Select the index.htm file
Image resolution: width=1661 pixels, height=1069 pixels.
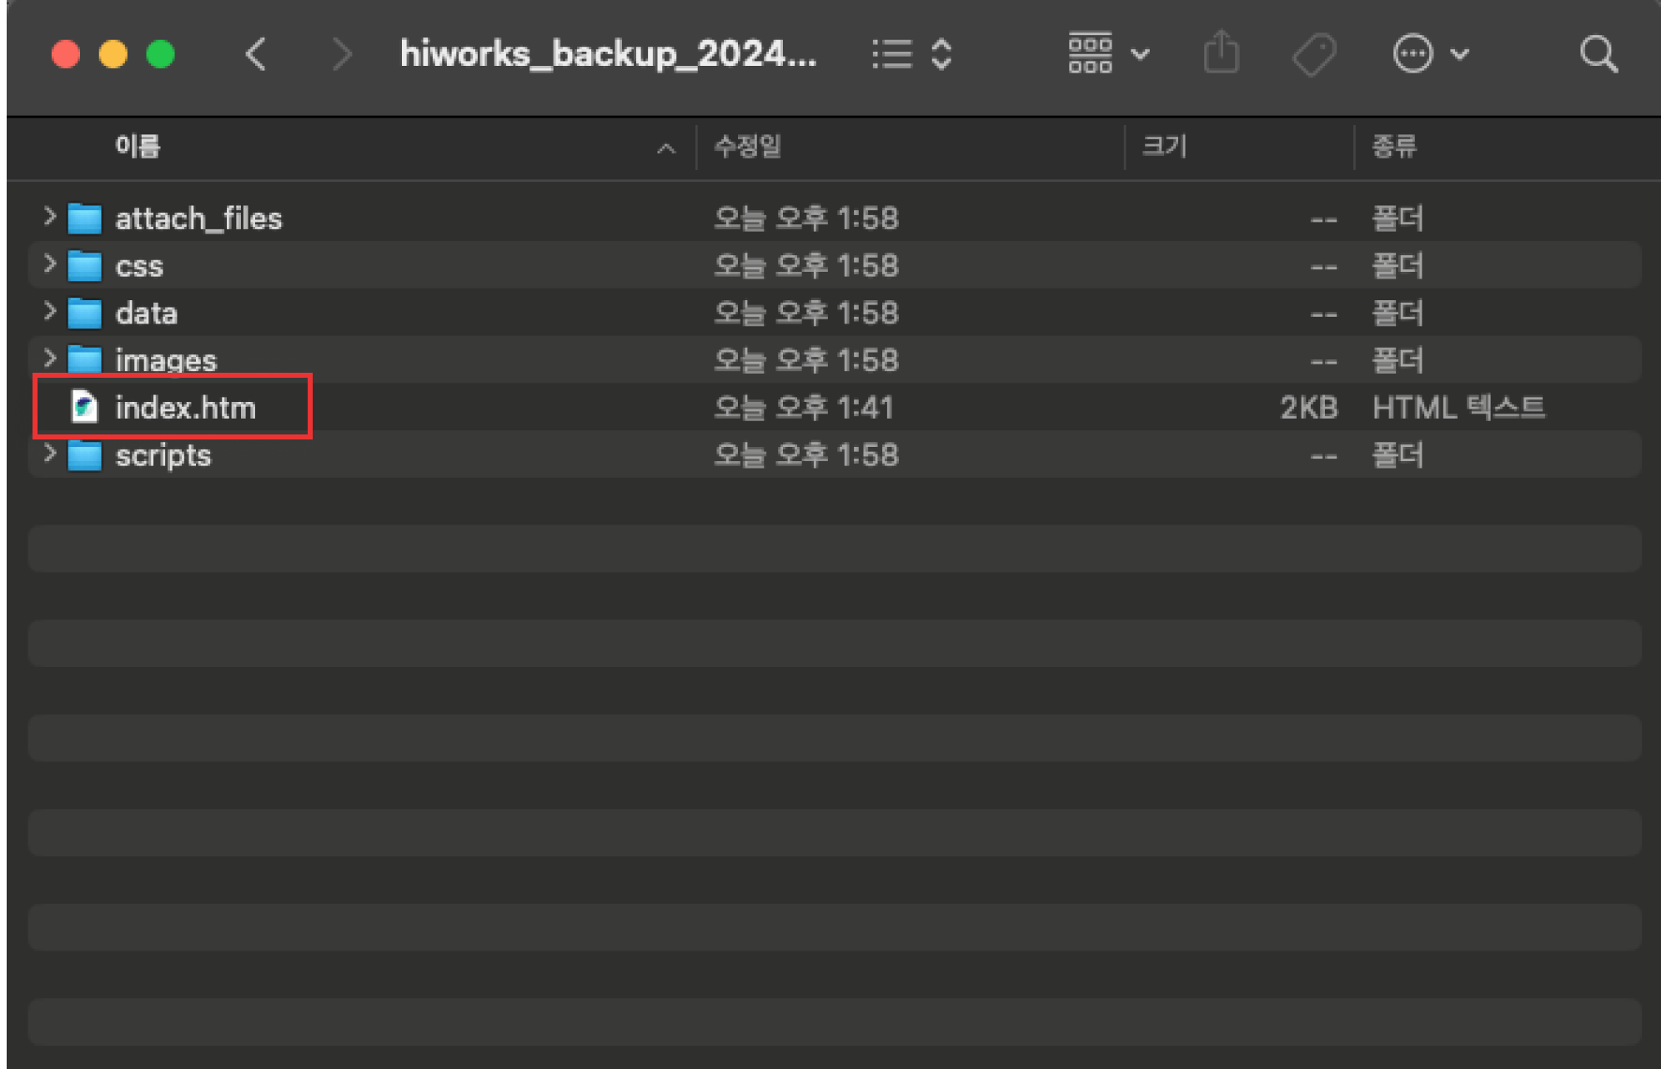(185, 408)
